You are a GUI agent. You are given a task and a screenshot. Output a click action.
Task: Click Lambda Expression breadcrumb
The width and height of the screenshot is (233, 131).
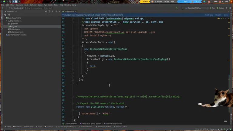[x=113, y=124]
